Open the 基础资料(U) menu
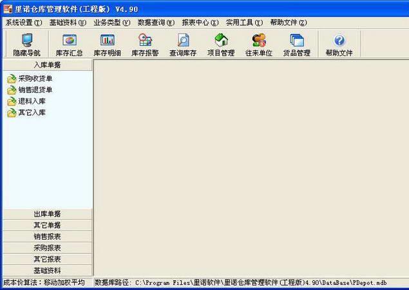 pos(68,23)
